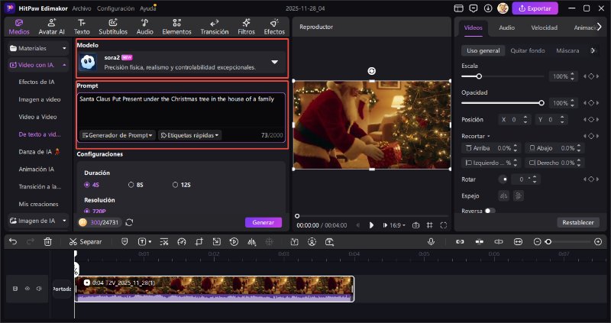Toggle track visibility eye icon
Image resolution: width=611 pixels, height=323 pixels.
point(27,289)
